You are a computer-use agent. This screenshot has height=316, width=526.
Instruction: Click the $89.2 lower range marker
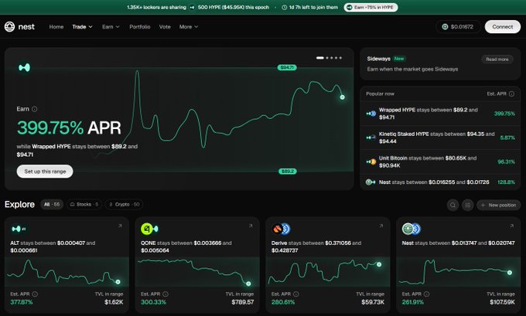pyautogui.click(x=288, y=172)
